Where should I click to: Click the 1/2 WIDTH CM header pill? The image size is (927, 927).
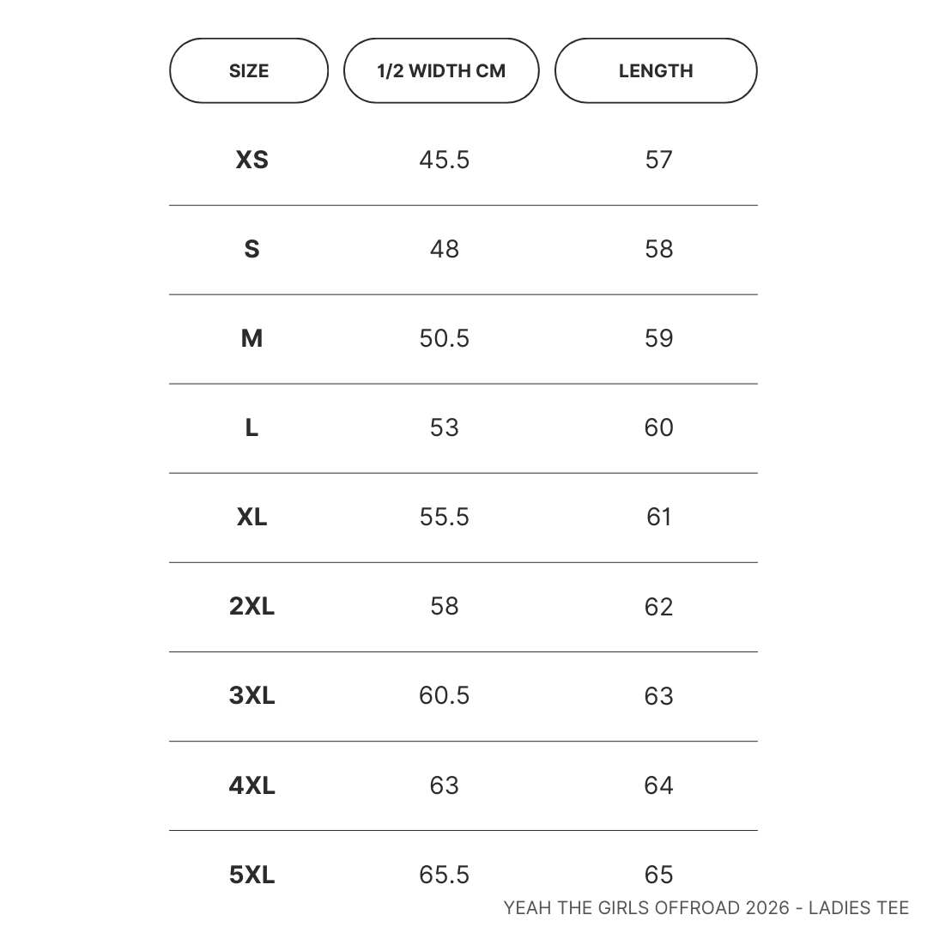point(441,71)
